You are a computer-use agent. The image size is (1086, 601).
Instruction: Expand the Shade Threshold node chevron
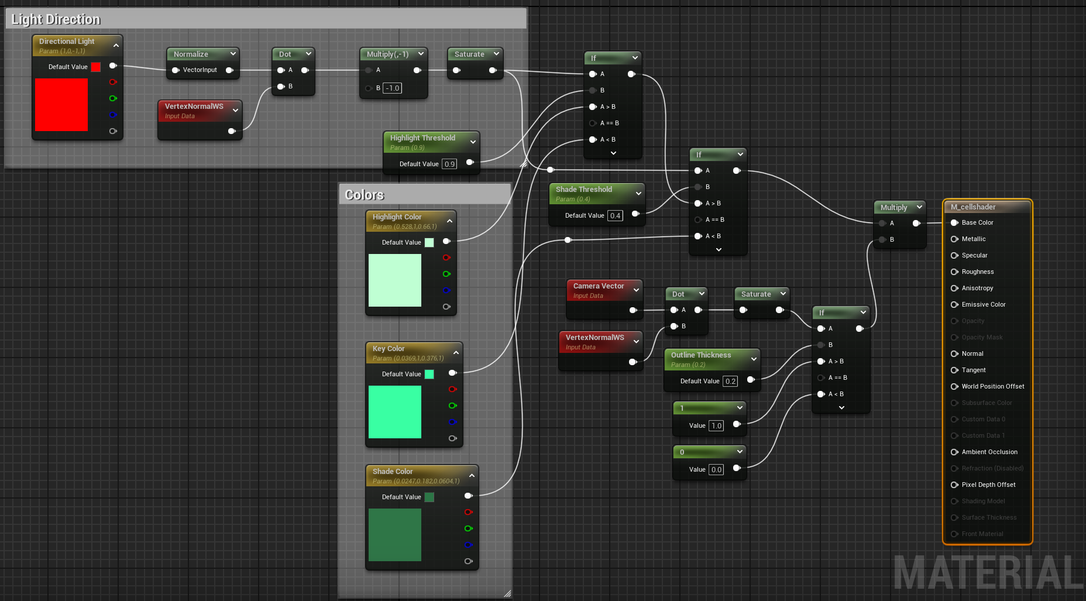(638, 193)
